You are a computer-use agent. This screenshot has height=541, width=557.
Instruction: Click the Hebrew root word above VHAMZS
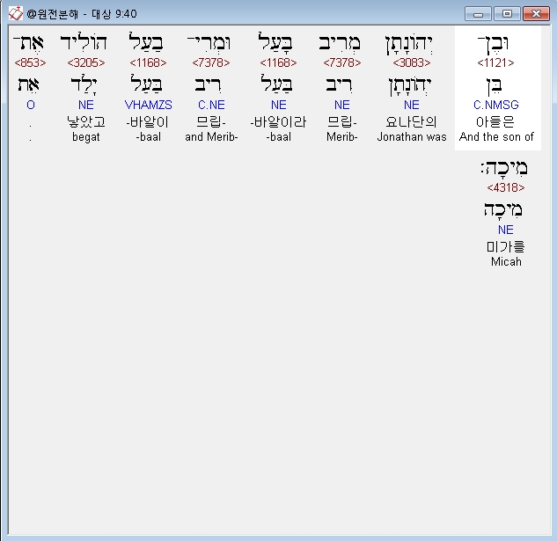click(146, 84)
